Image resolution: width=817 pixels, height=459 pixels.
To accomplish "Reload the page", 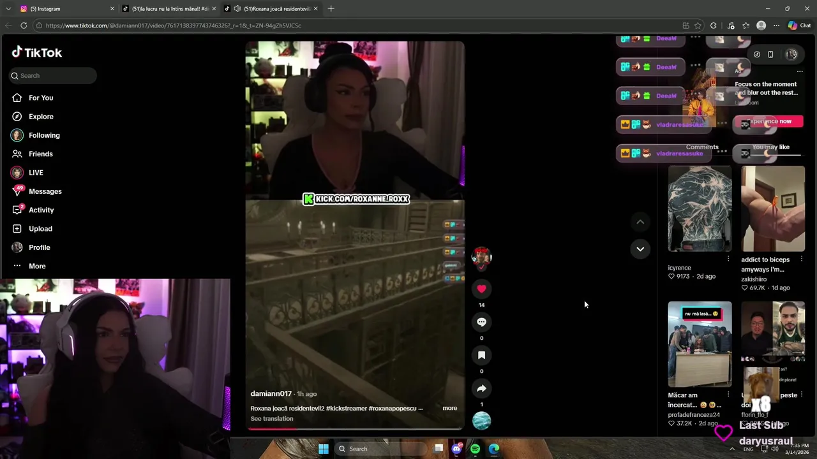I will [x=24, y=25].
